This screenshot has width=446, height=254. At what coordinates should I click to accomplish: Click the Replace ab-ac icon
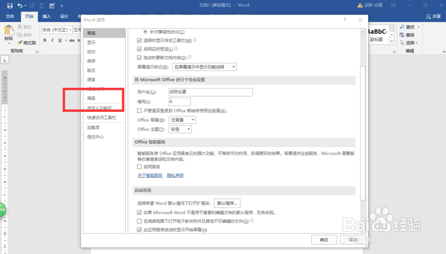402,35
